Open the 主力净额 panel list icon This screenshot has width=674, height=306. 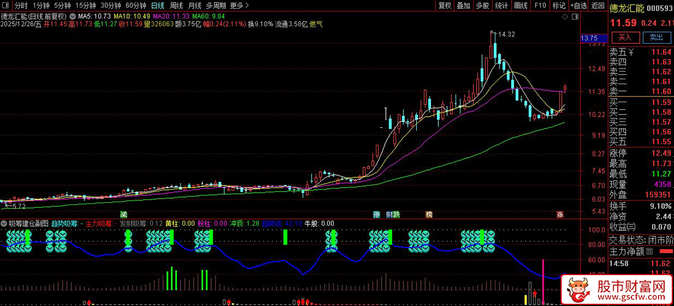649,251
